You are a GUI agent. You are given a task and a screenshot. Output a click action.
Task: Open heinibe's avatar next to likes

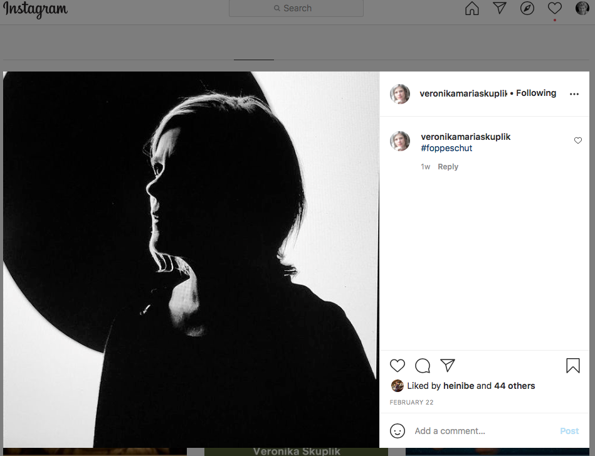(x=397, y=386)
